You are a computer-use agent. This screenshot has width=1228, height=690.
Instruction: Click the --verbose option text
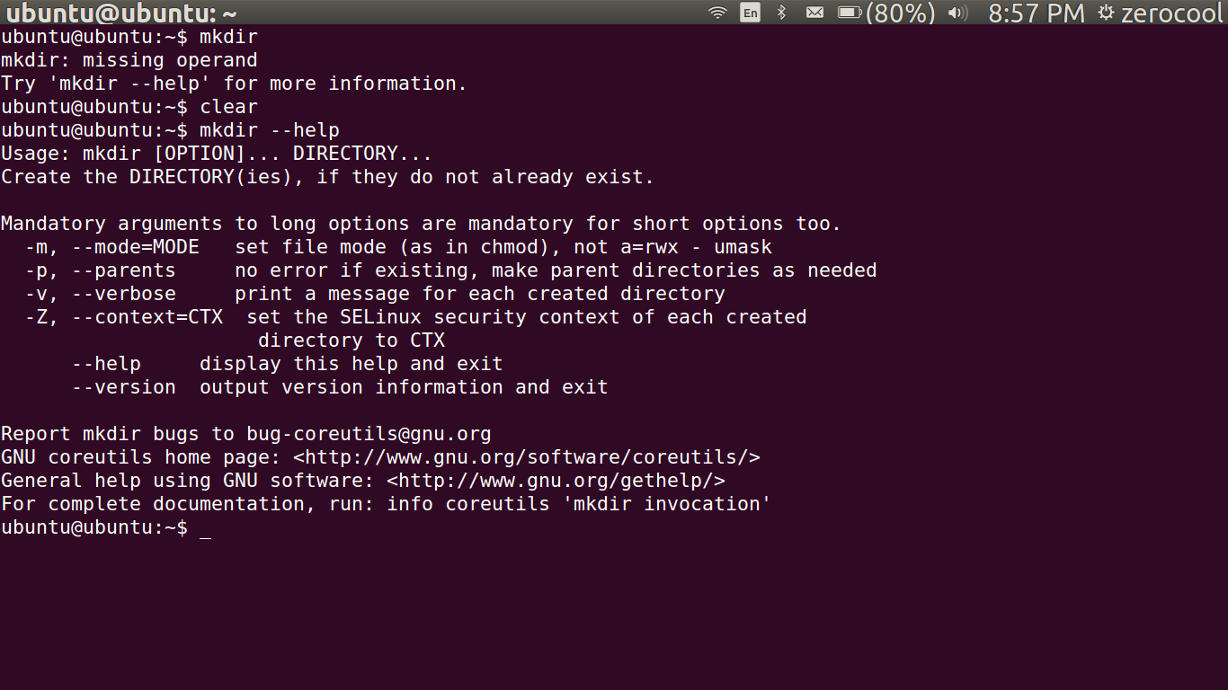pos(124,294)
